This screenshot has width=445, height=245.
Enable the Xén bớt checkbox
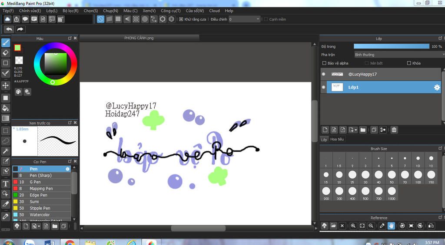366,63
